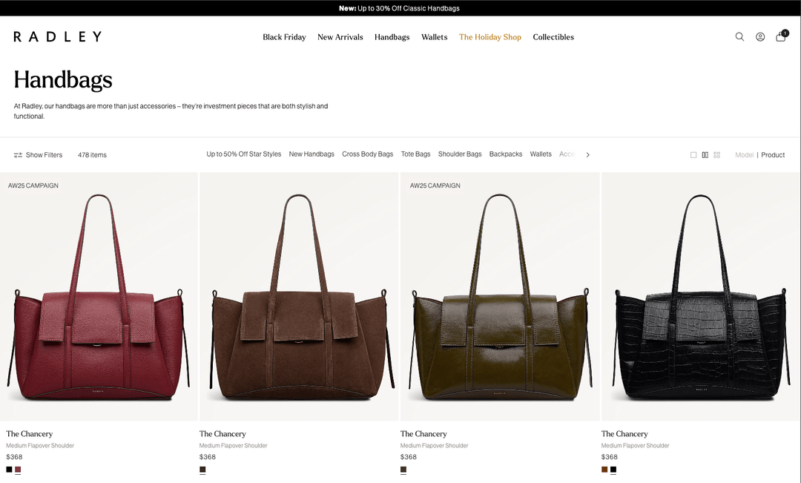The width and height of the screenshot is (801, 483).
Task: Select Up to 50% Off Star Styles
Action: tap(244, 154)
